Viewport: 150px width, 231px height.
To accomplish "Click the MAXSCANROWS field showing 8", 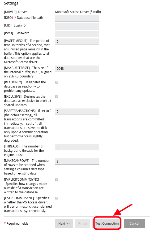I will coord(77,162).
